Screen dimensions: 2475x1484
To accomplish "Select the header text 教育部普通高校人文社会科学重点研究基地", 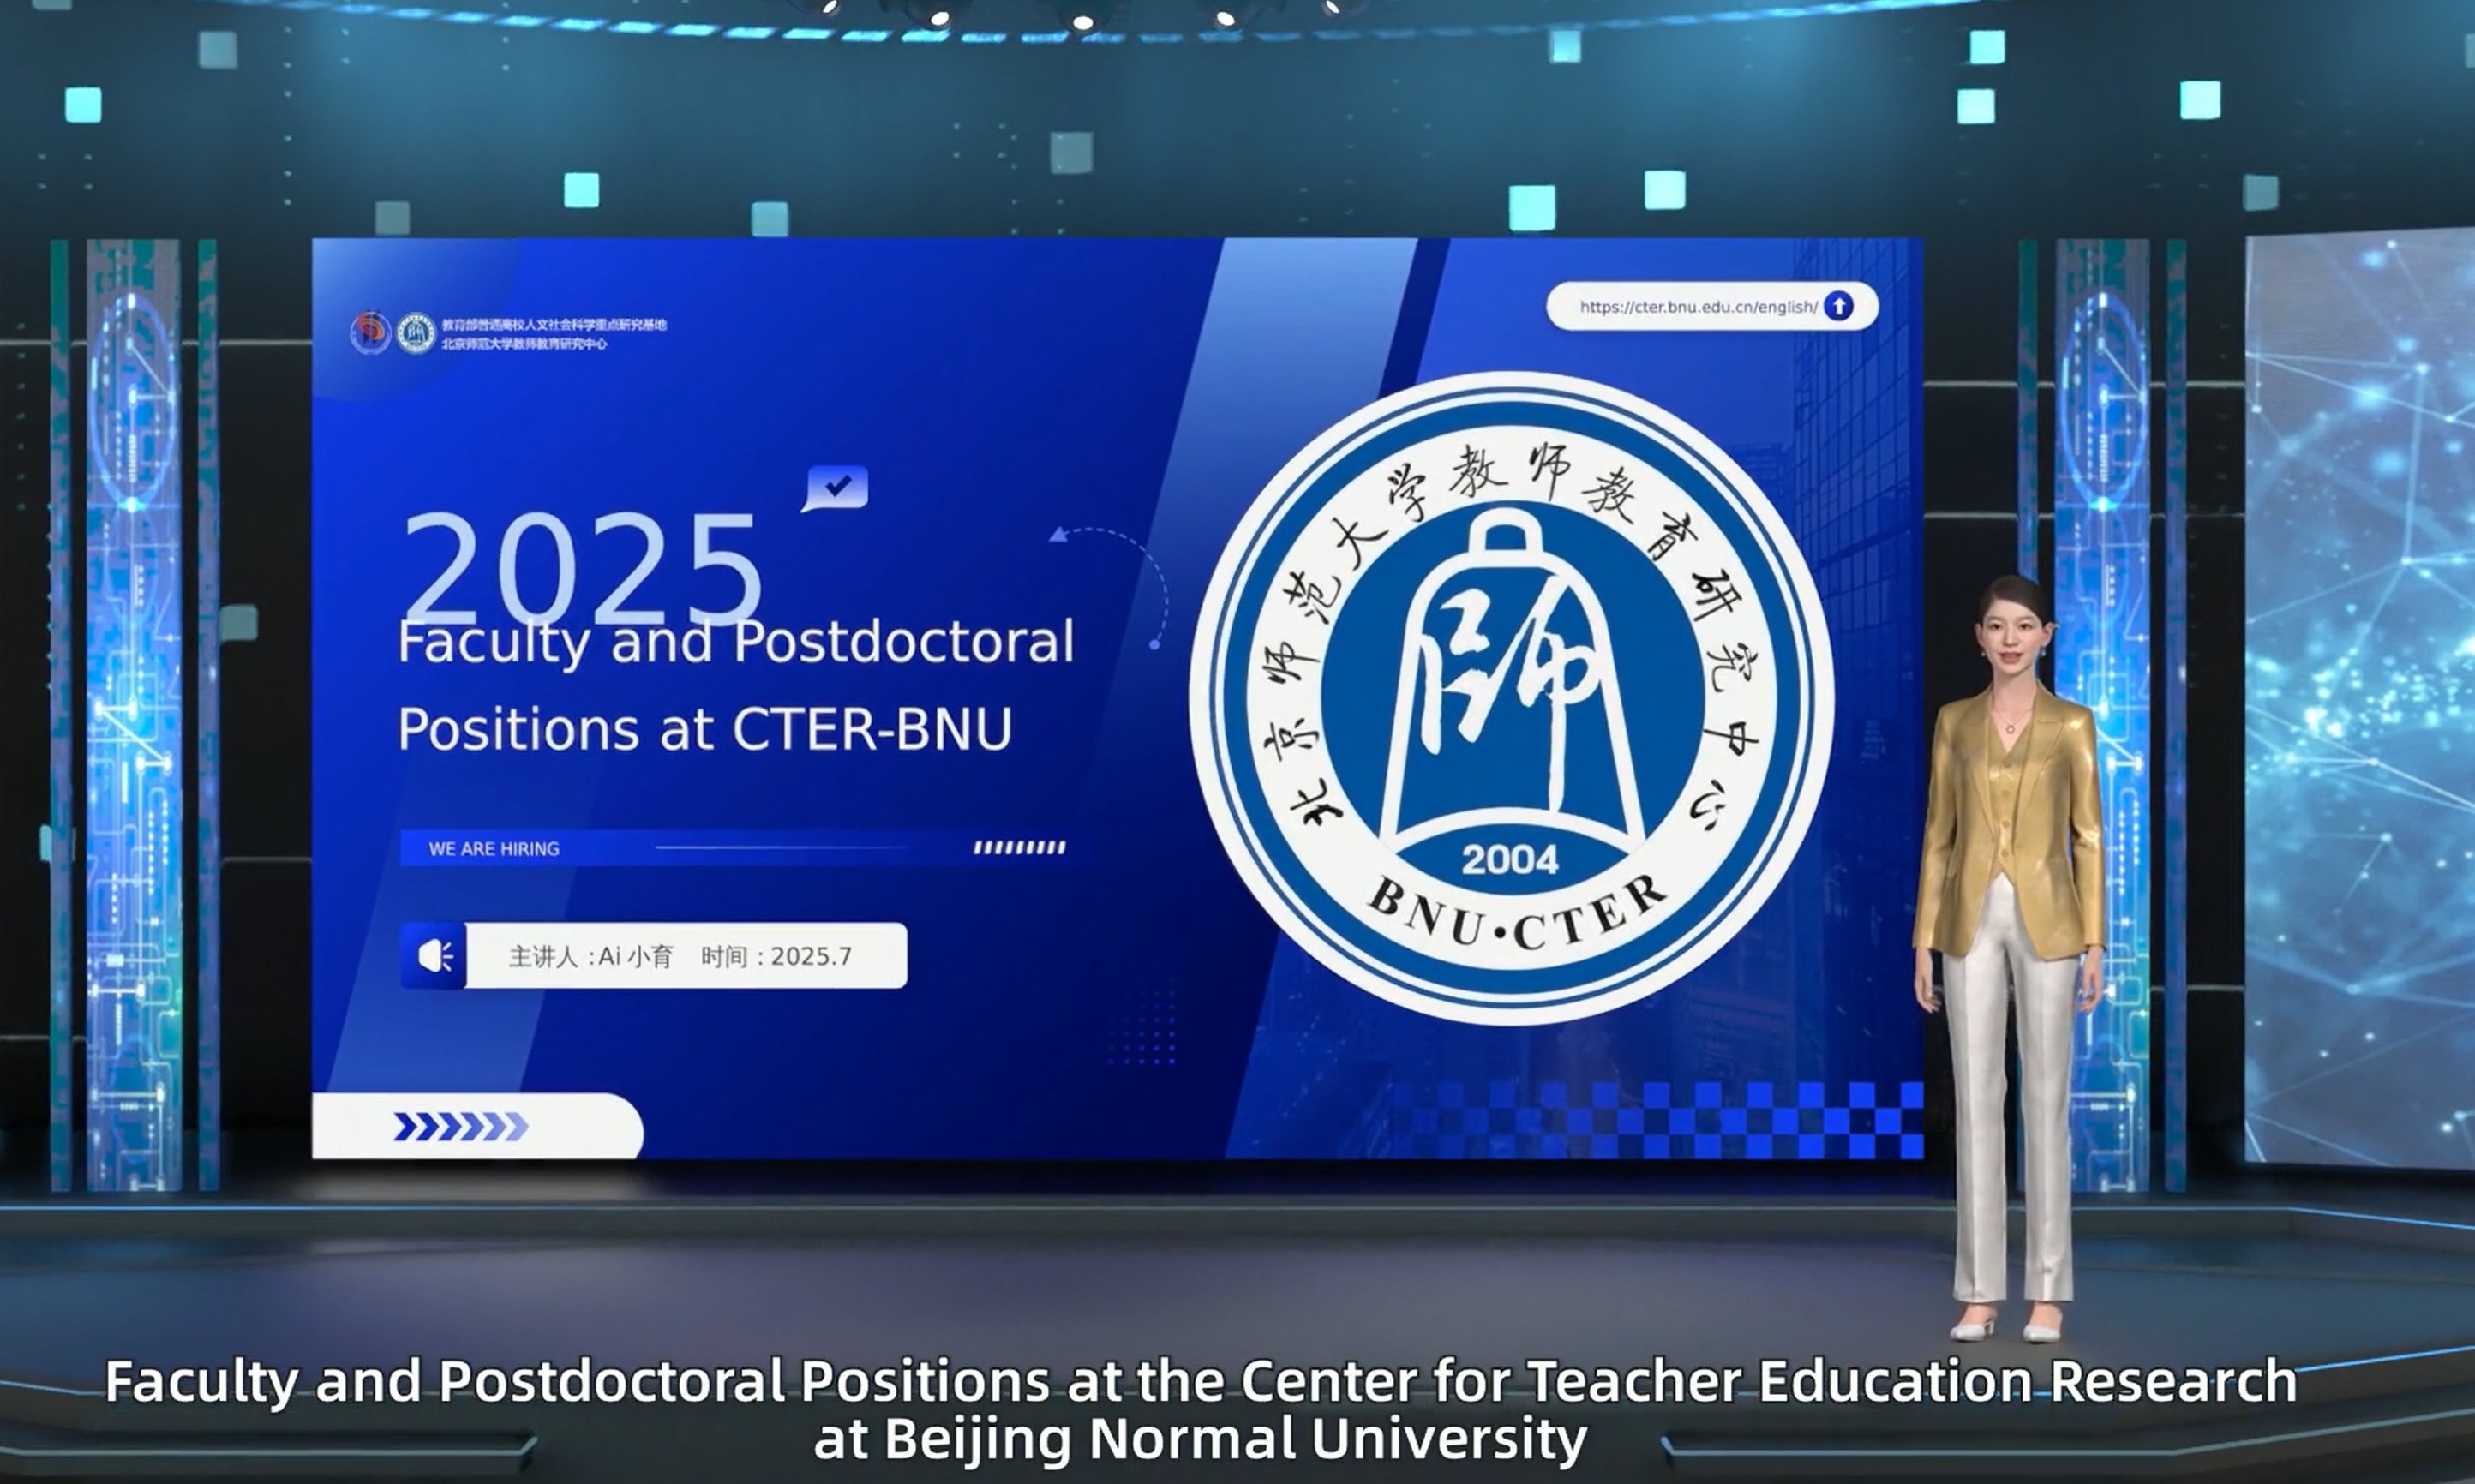I will [554, 324].
